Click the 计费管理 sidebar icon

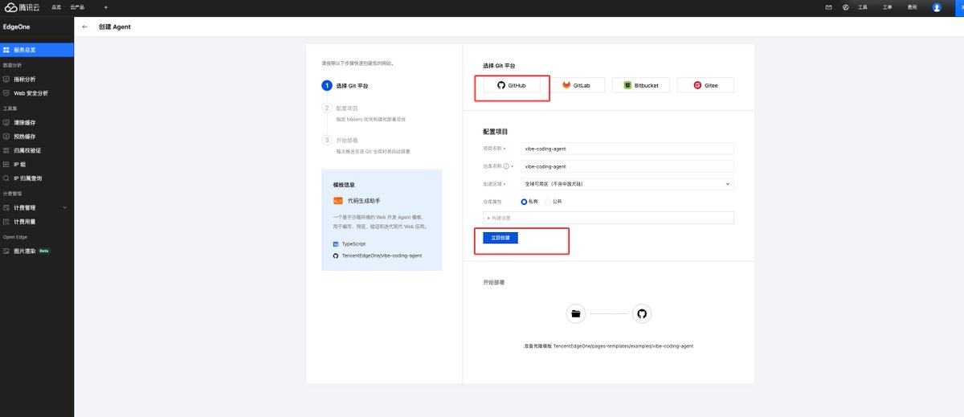click(x=6, y=207)
